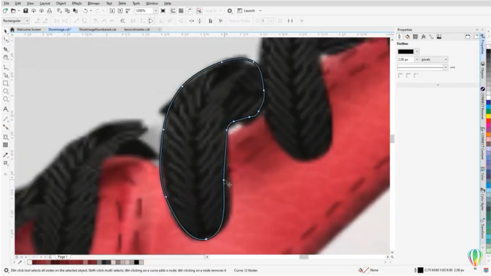Open the Bitmaps menu
The width and height of the screenshot is (491, 276).
click(93, 3)
